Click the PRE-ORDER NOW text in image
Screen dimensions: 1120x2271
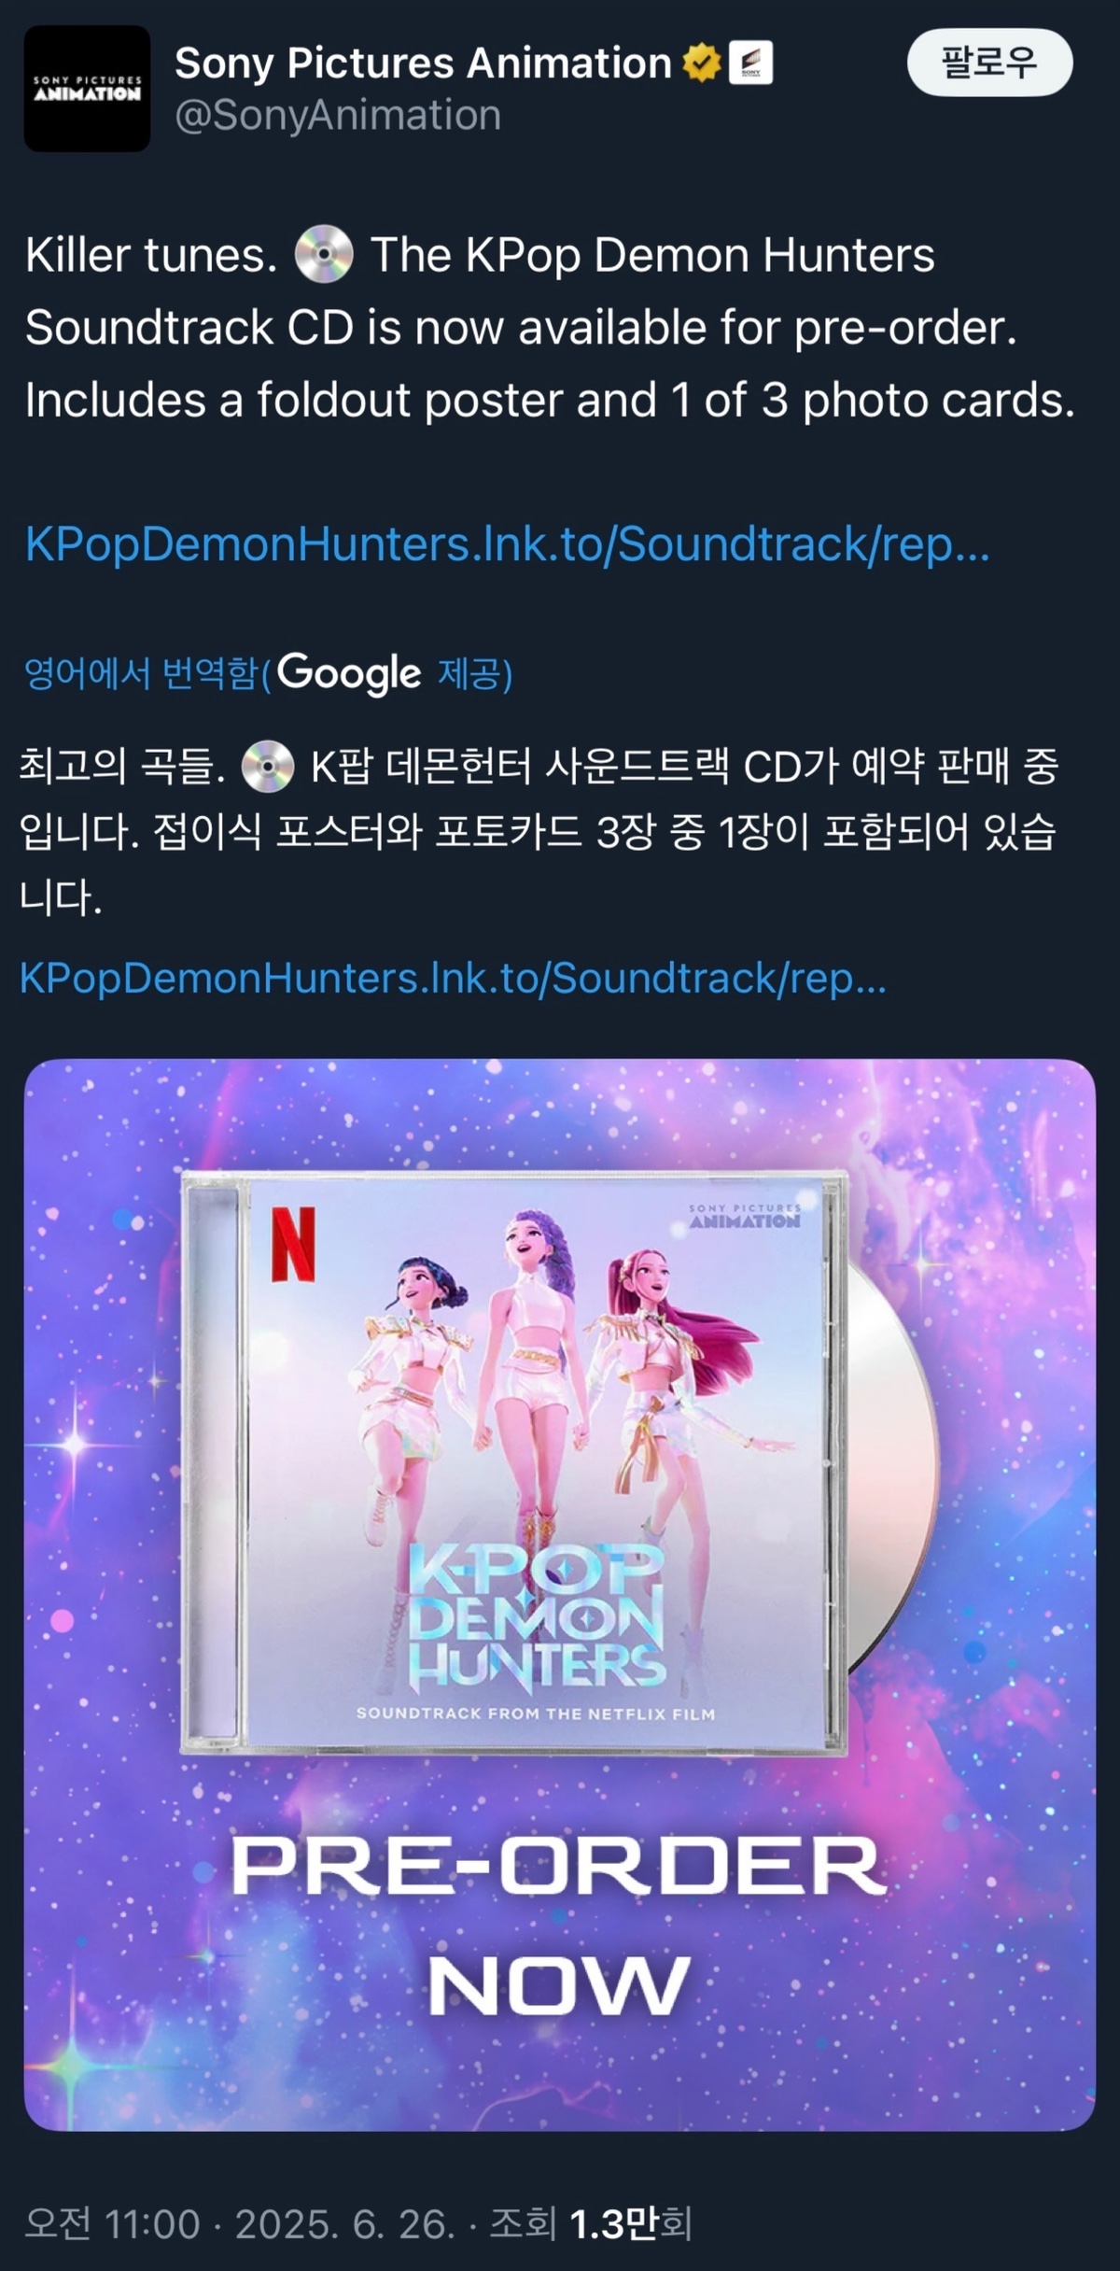(x=558, y=1926)
